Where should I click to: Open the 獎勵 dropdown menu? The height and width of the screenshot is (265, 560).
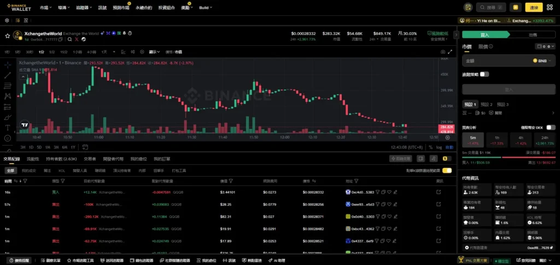tap(187, 8)
